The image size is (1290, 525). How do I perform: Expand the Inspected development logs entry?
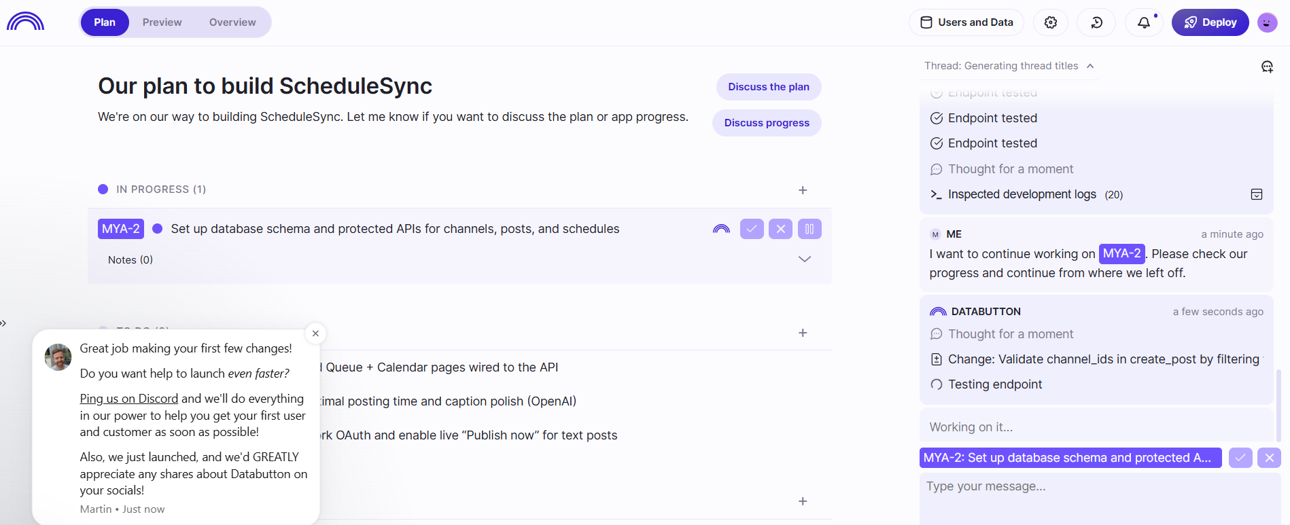1026,195
